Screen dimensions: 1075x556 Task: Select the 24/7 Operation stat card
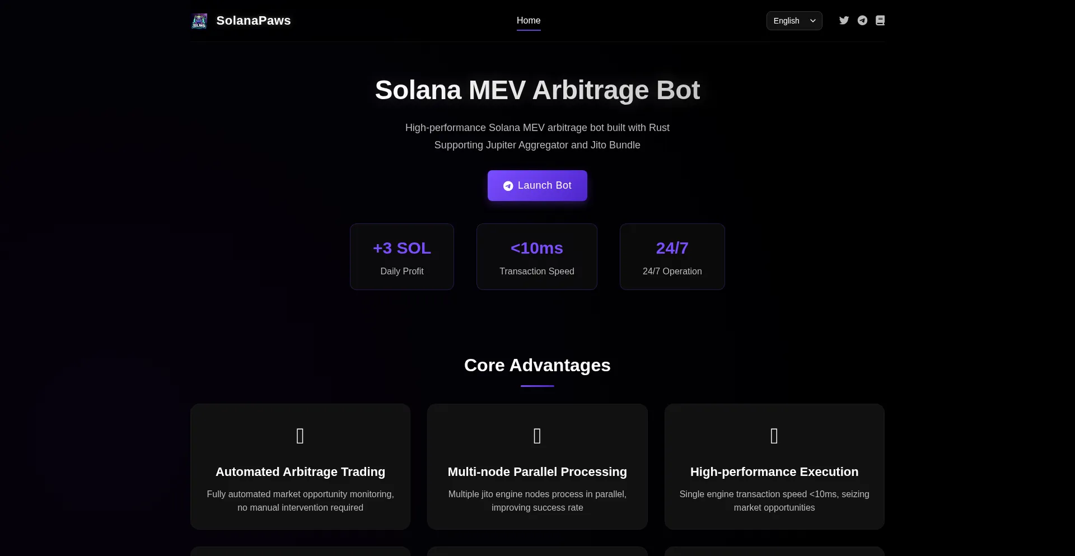tap(672, 257)
